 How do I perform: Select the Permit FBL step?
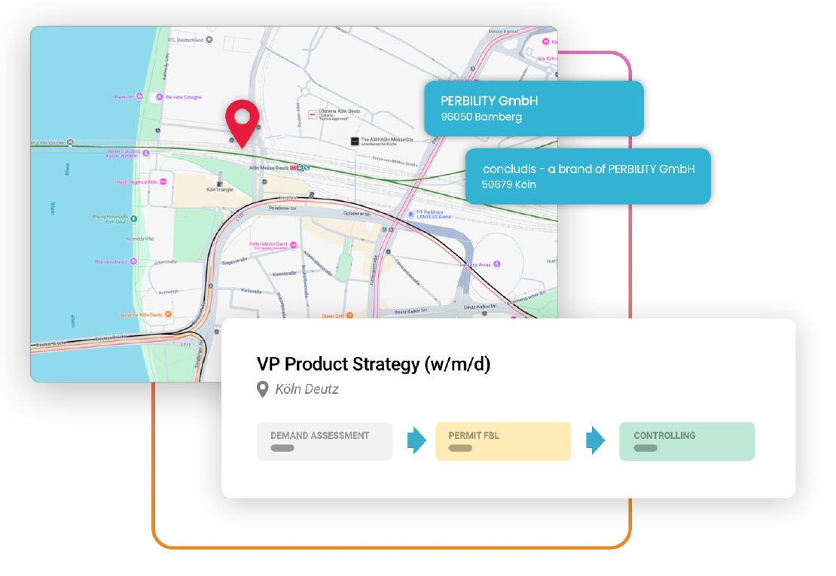click(503, 441)
